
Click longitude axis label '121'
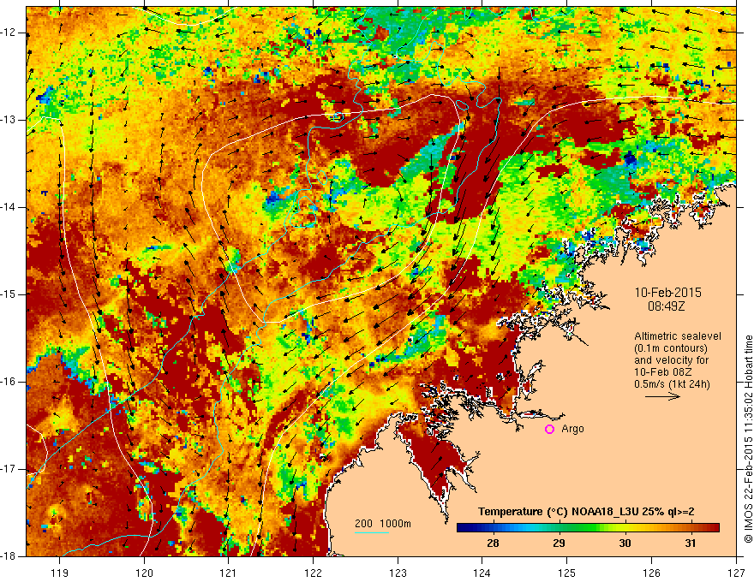point(229,573)
